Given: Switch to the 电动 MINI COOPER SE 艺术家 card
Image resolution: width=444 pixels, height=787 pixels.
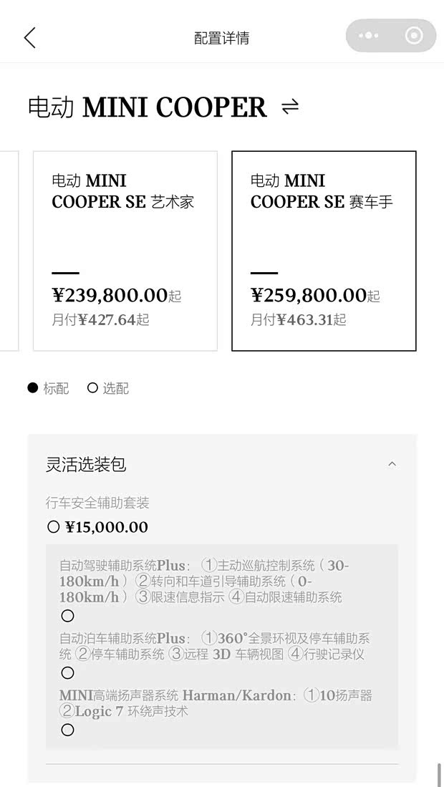Looking at the screenshot, I should 125,248.
